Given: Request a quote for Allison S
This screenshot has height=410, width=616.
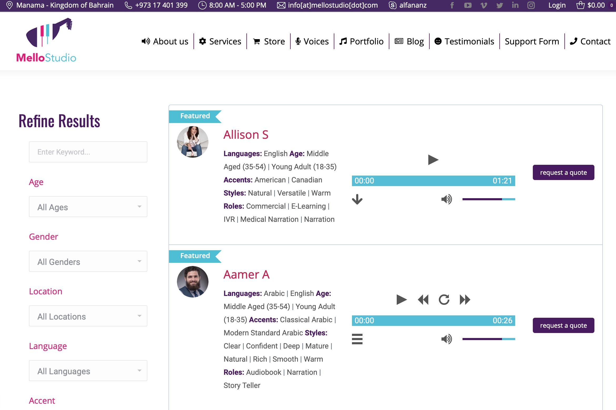Looking at the screenshot, I should 563,172.
